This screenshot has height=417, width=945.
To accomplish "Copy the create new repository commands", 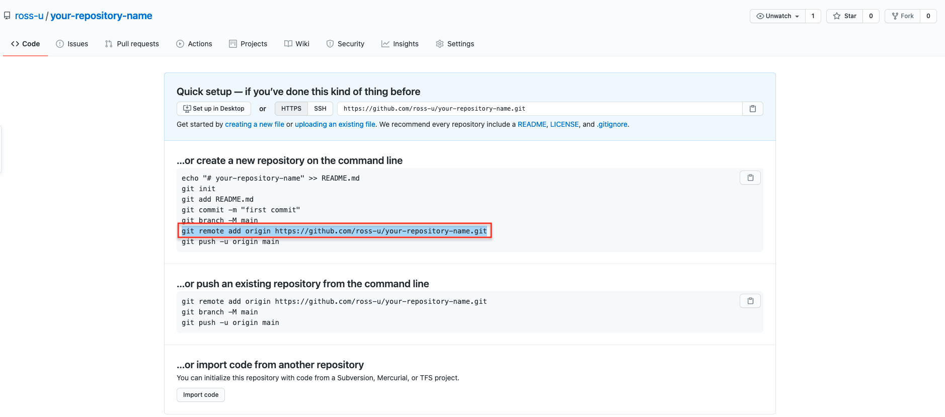I will tap(750, 178).
